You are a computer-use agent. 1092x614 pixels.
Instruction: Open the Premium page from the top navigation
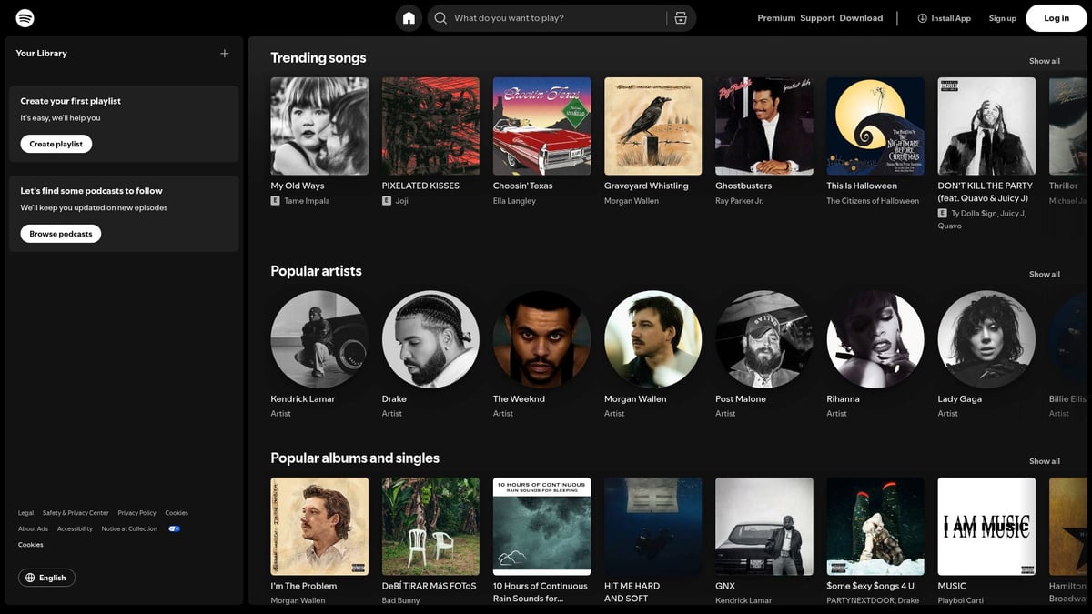pos(775,17)
